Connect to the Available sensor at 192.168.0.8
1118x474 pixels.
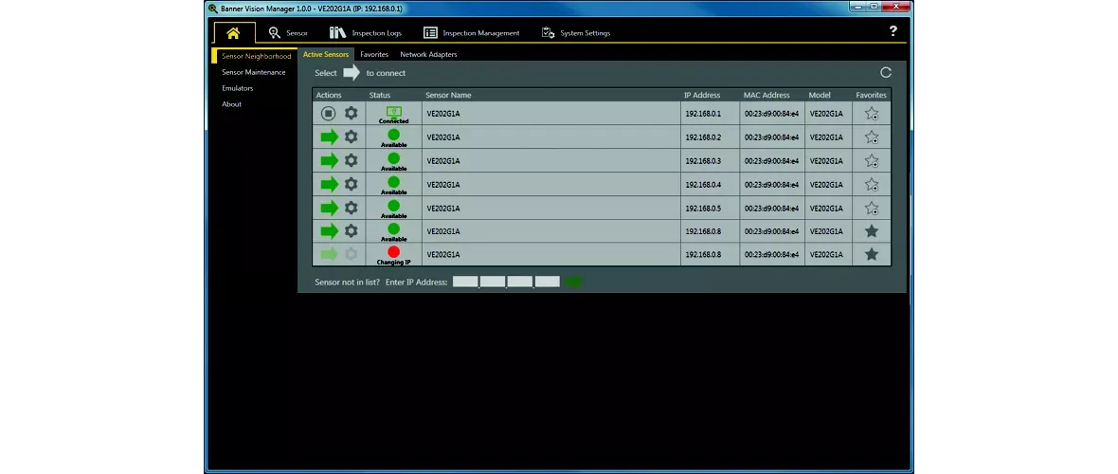click(329, 231)
